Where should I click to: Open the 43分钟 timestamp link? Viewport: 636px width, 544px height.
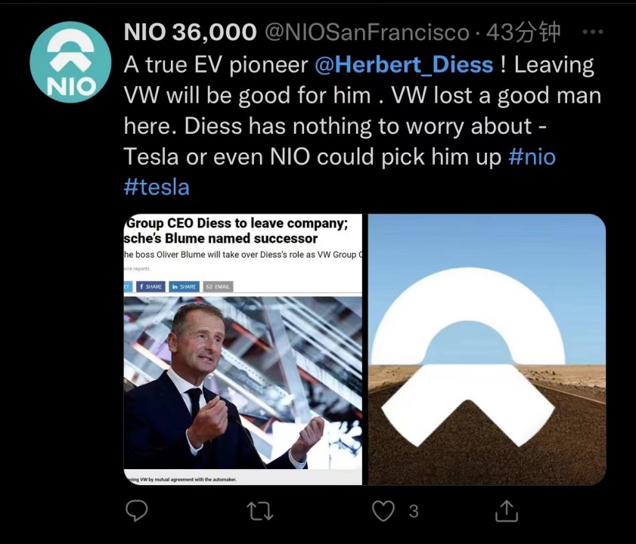tap(523, 32)
